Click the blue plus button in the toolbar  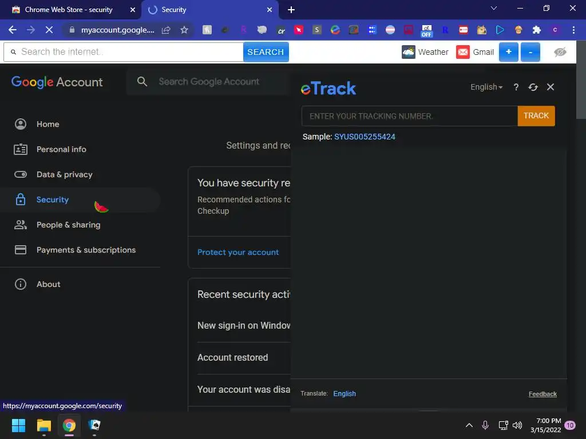509,52
